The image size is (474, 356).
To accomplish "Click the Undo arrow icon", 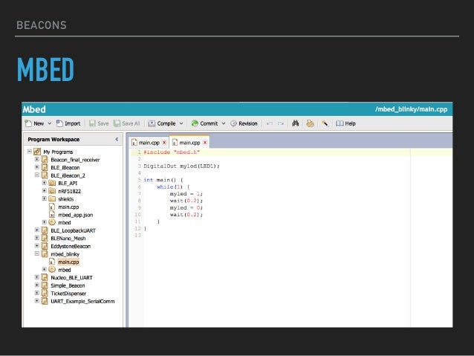I will 270,123.
